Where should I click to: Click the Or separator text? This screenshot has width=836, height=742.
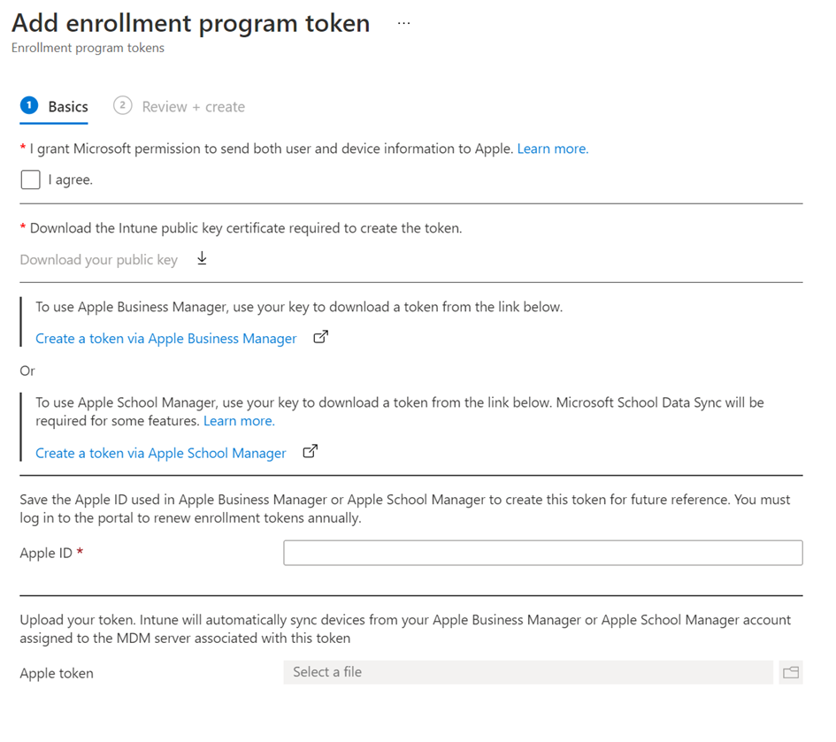click(x=27, y=371)
